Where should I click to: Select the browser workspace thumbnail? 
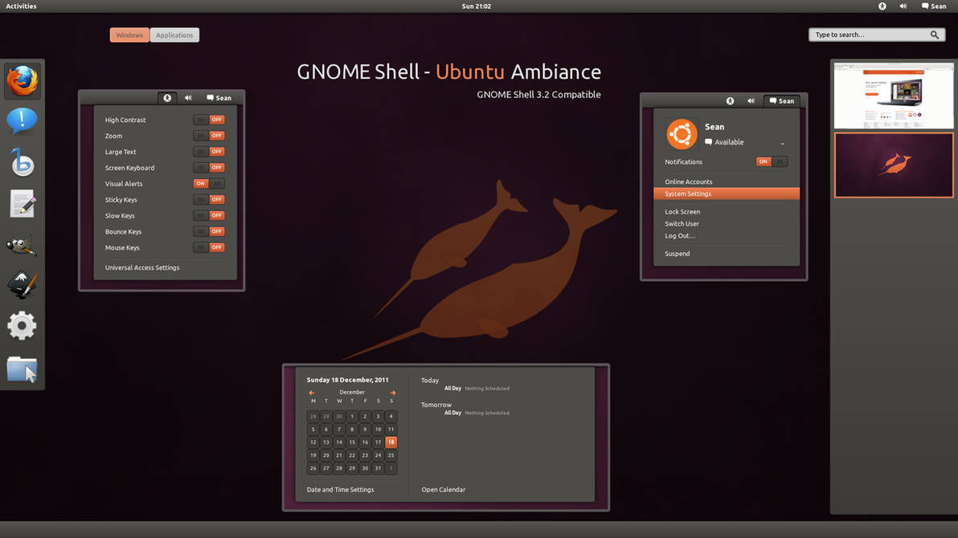click(x=893, y=96)
